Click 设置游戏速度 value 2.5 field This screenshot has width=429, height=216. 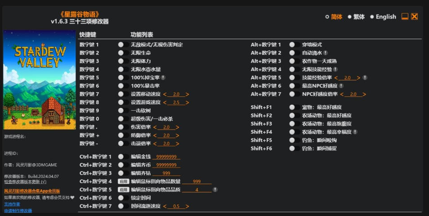(176, 103)
